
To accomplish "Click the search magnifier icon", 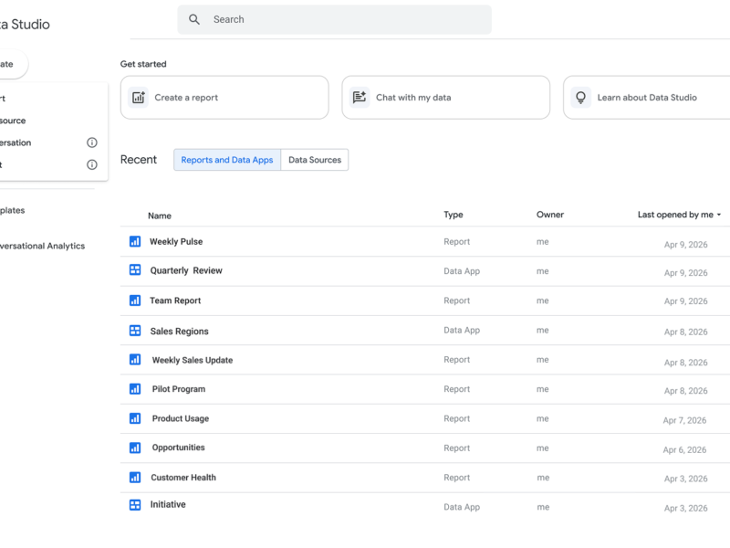I will coord(194,19).
